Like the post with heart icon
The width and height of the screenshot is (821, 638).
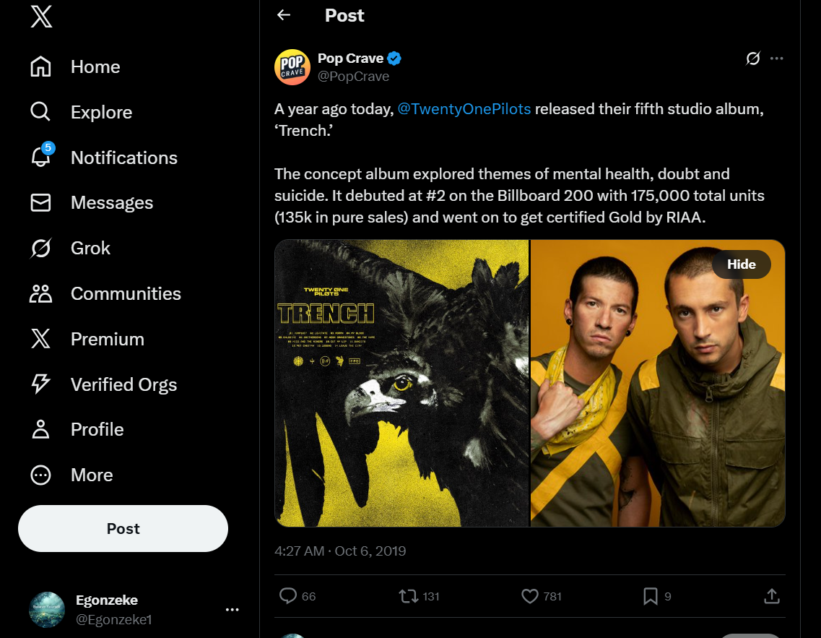pyautogui.click(x=530, y=596)
